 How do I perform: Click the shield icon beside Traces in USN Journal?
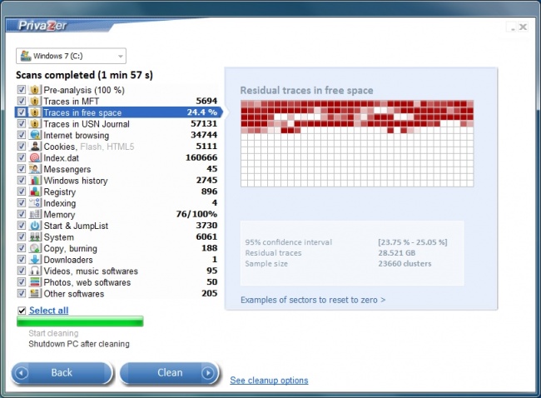tap(34, 124)
